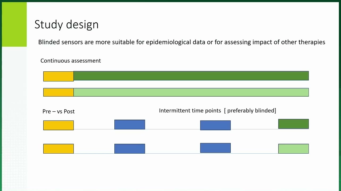
Task: Select small dark green block ending upper row
Action: 293,124
